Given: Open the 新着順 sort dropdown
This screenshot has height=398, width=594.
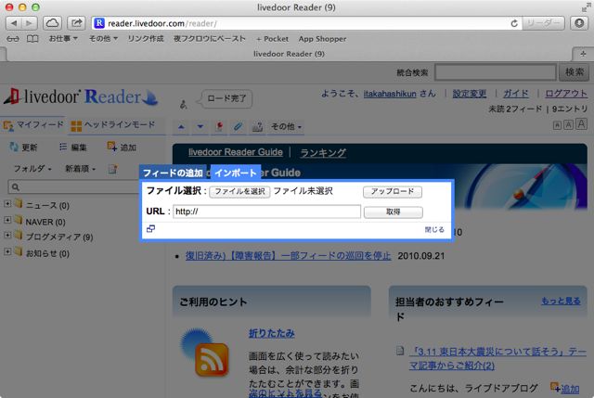Looking at the screenshot, I should tap(81, 169).
